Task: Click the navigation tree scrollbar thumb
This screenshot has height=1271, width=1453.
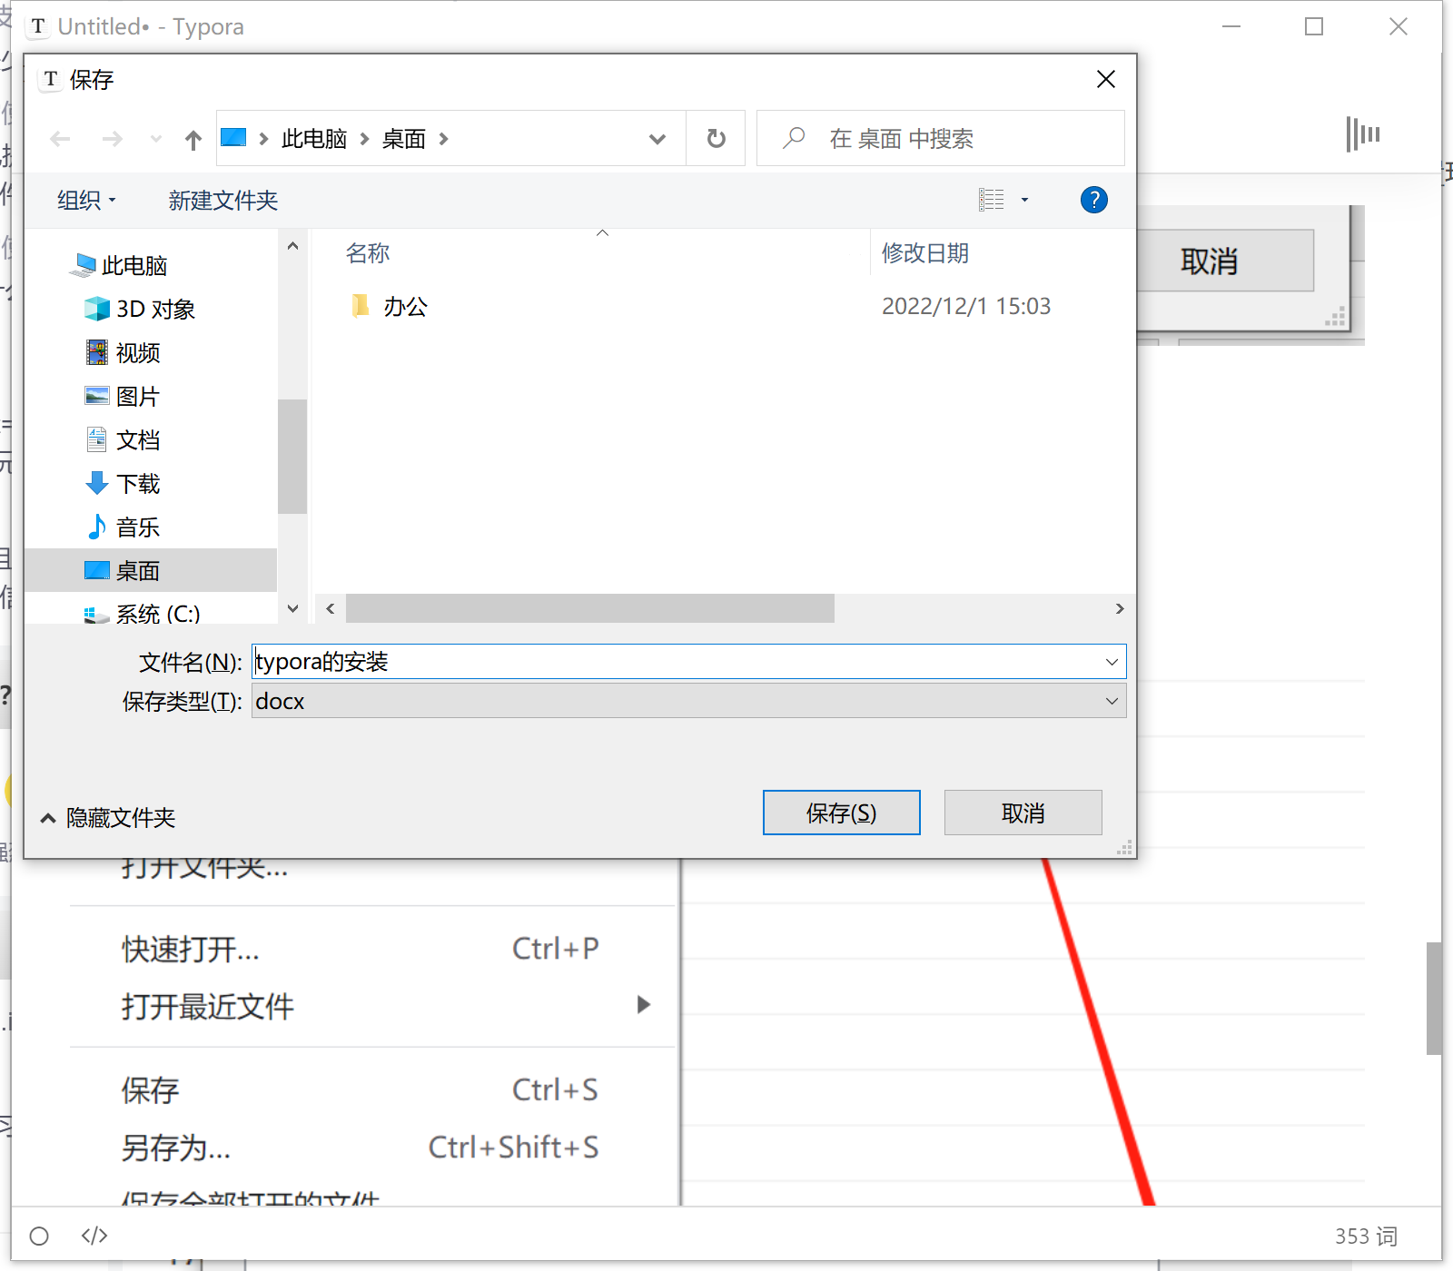Action: click(292, 457)
